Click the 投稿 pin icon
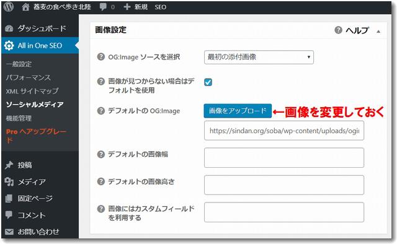The width and height of the screenshot is (397, 244). 9,165
